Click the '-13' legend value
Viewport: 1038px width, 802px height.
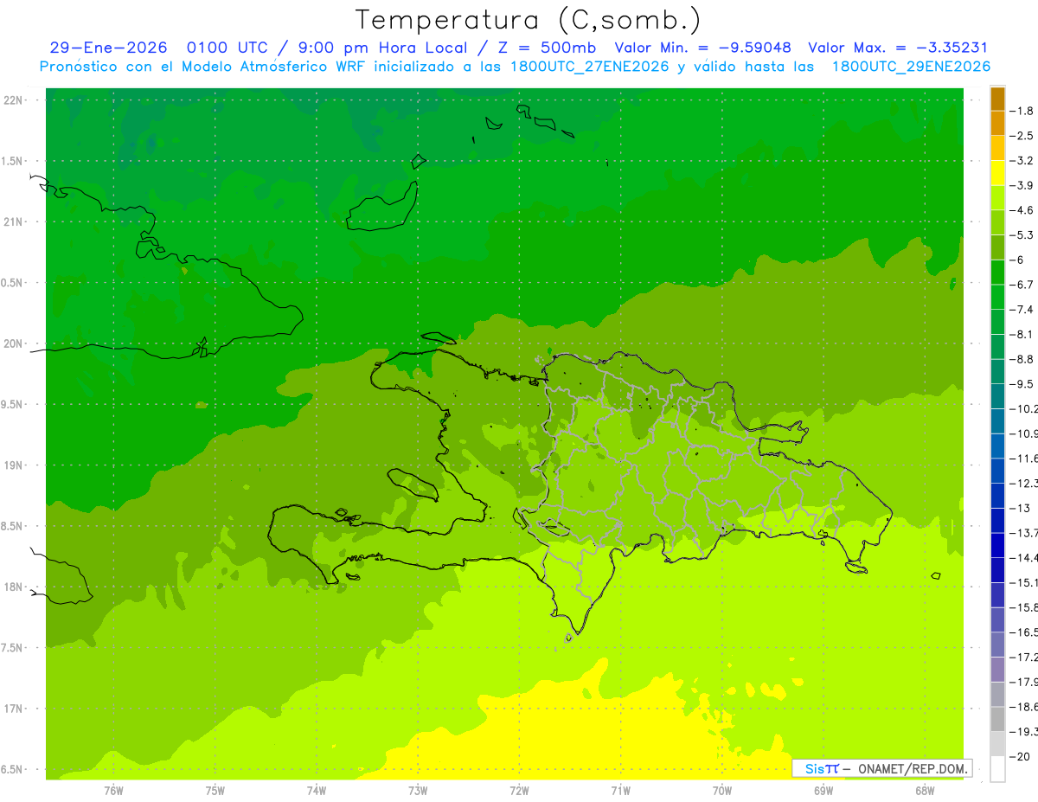pos(1021,508)
